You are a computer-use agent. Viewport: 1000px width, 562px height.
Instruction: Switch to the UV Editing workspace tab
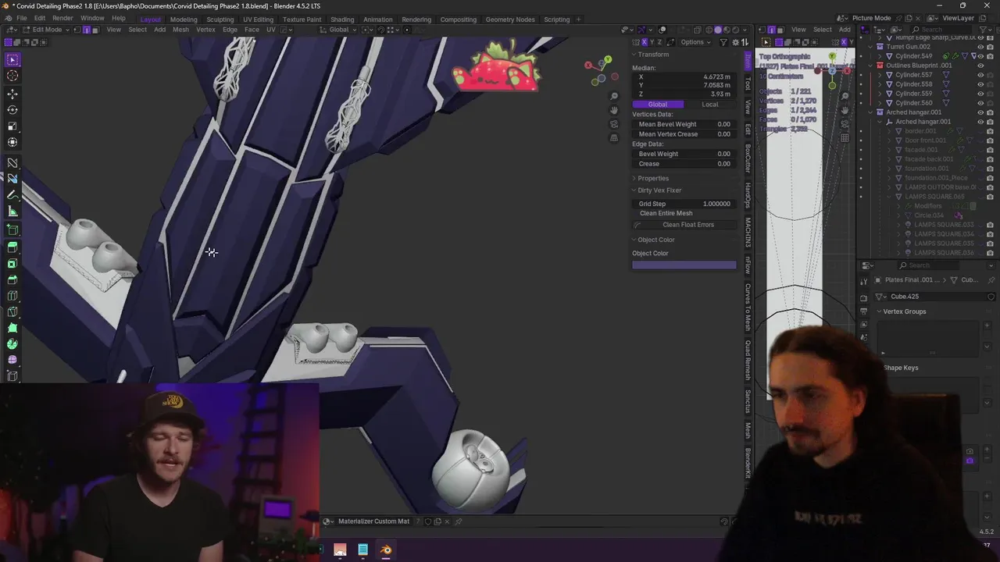pos(258,19)
